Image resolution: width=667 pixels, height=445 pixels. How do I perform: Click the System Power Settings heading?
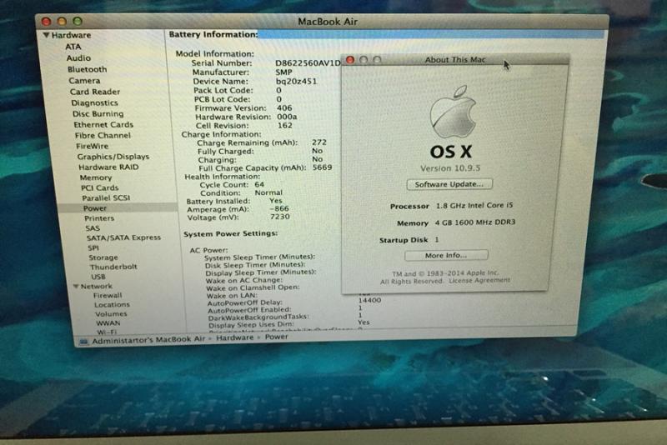coord(230,234)
